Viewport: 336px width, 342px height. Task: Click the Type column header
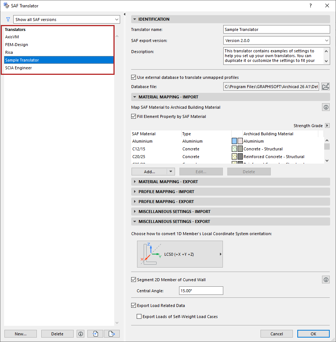[x=206, y=134]
